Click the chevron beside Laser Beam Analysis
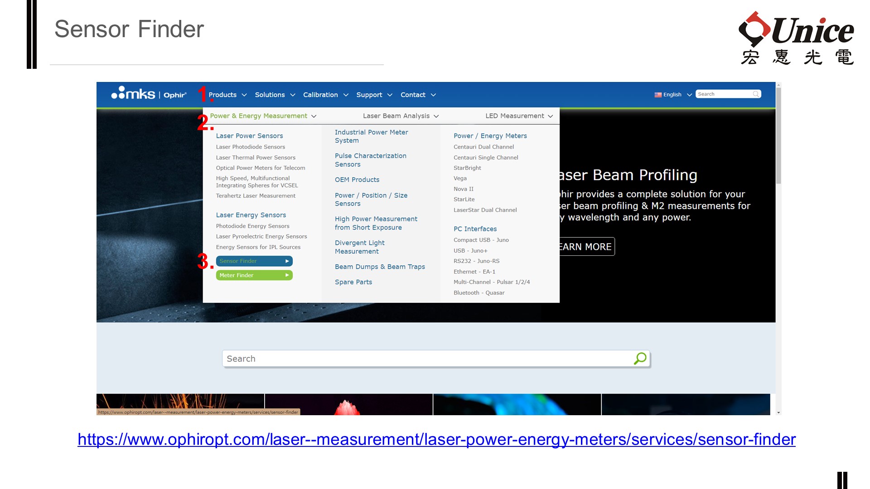This screenshot has height=489, width=870. pos(436,116)
